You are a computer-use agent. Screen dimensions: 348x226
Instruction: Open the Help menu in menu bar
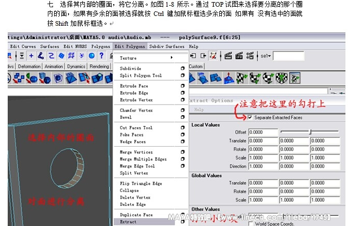tap(194, 46)
